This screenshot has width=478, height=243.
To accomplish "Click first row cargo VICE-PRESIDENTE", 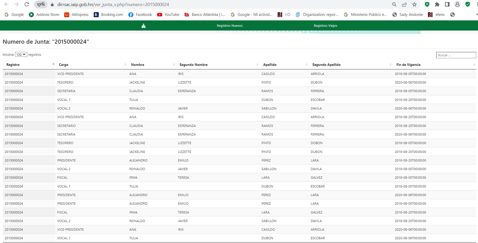I will [70, 74].
